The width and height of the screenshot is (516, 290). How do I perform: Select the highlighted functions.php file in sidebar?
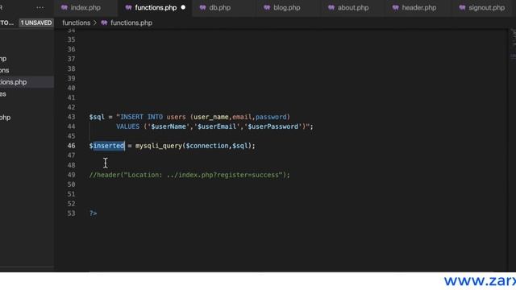[27, 82]
